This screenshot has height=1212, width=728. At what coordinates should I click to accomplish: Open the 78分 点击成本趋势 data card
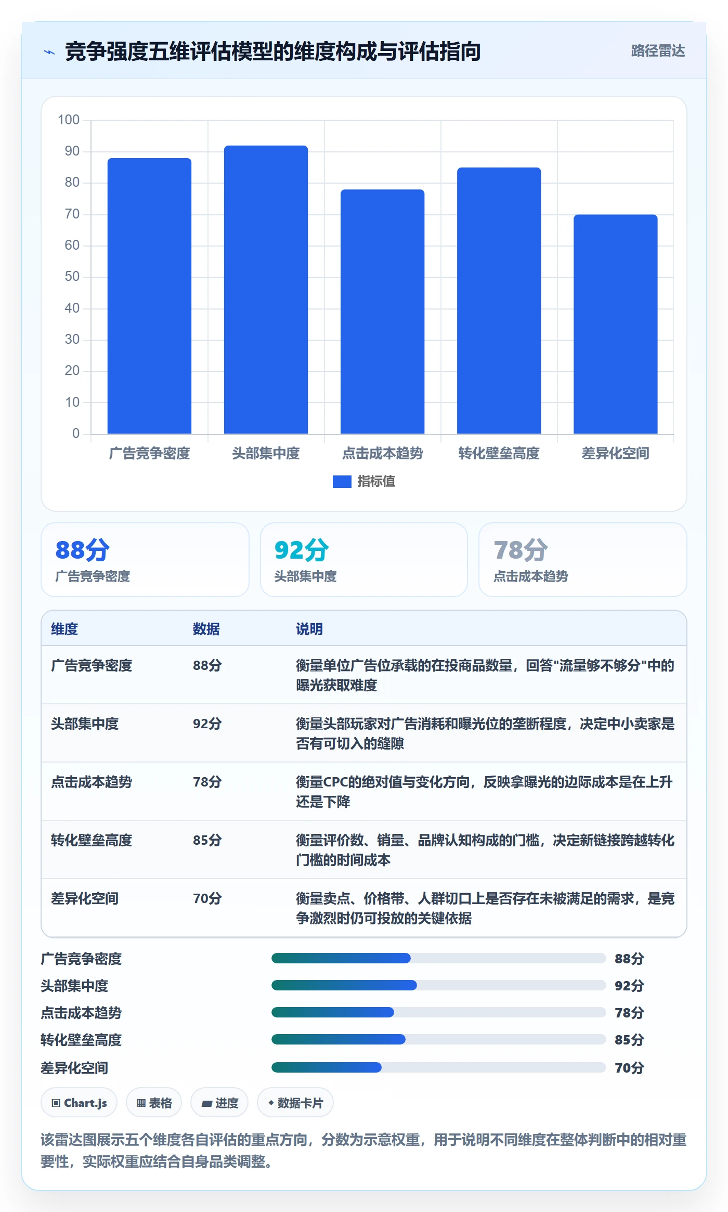coord(583,560)
